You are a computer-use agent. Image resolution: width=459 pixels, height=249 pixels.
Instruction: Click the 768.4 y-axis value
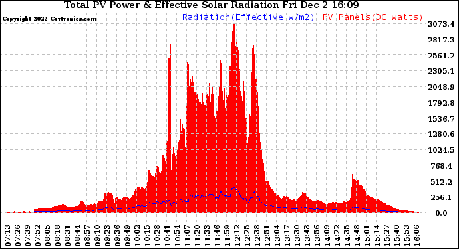coord(442,166)
